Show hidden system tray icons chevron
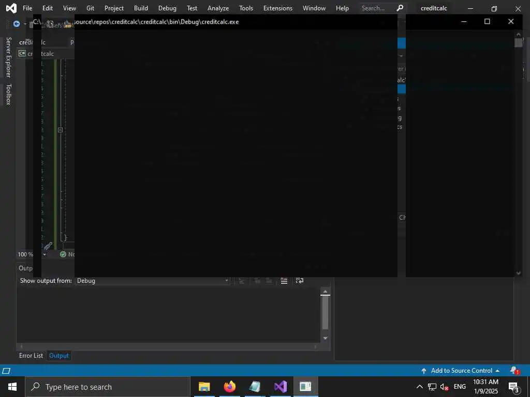The image size is (530, 397). click(419, 387)
